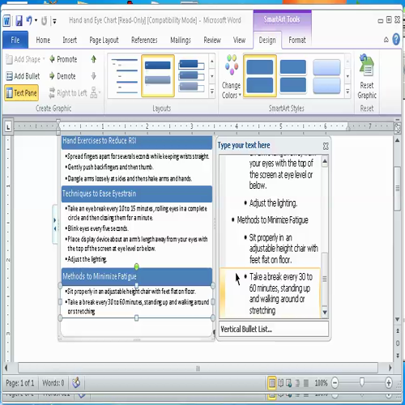Expand the Layouts gallery More arrow
Viewport: 405px width, 405px height.
click(212, 91)
